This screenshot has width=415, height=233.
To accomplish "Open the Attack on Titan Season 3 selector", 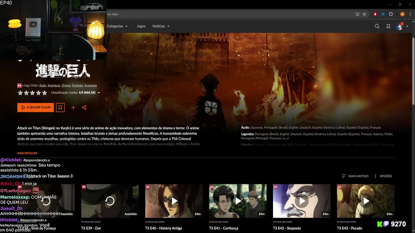I will pos(49,176).
